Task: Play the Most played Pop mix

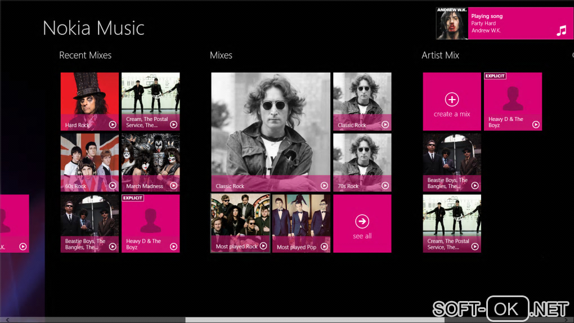Action: [324, 246]
